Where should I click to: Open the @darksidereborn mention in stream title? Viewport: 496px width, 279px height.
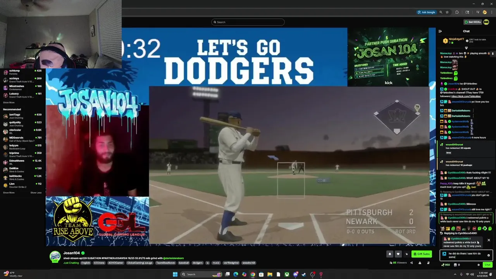pyautogui.click(x=173, y=258)
